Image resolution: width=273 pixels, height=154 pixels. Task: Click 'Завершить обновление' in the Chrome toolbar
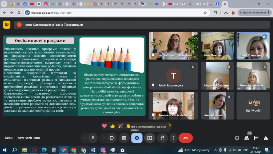[252, 13]
